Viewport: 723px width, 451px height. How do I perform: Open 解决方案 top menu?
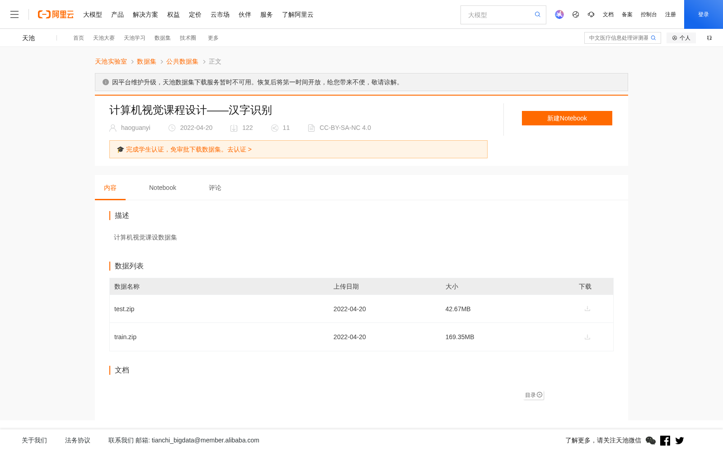(x=146, y=14)
